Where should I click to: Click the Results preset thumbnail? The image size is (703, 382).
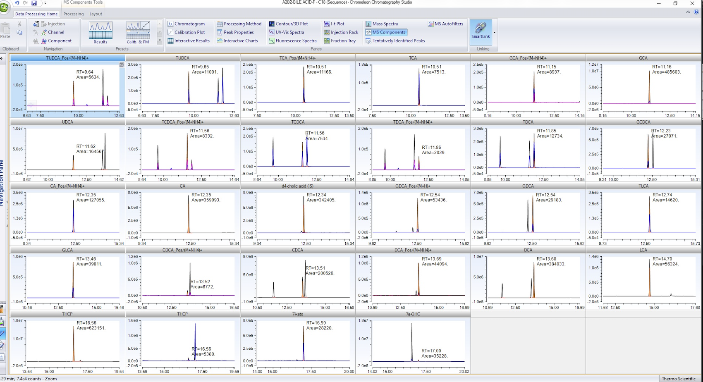coord(100,33)
